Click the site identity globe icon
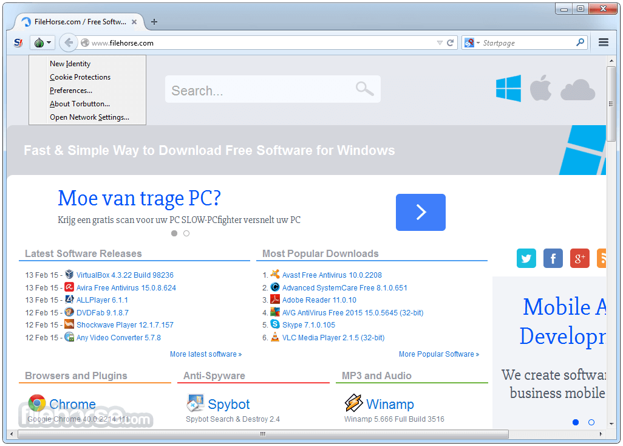 click(84, 43)
